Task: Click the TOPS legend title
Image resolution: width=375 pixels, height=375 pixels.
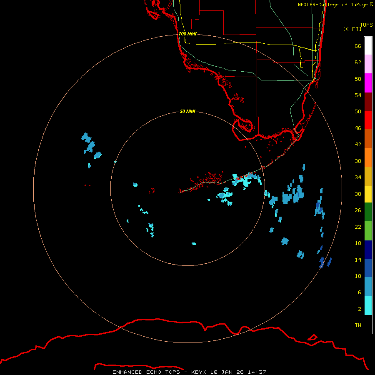Action: click(x=366, y=25)
